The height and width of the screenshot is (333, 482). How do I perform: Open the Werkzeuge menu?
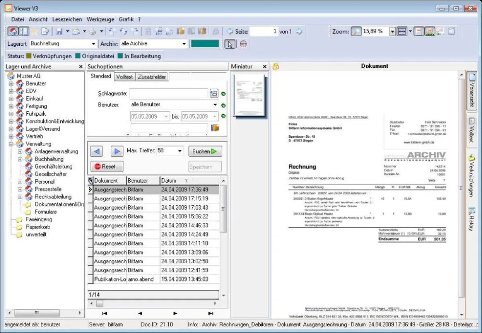(x=101, y=19)
